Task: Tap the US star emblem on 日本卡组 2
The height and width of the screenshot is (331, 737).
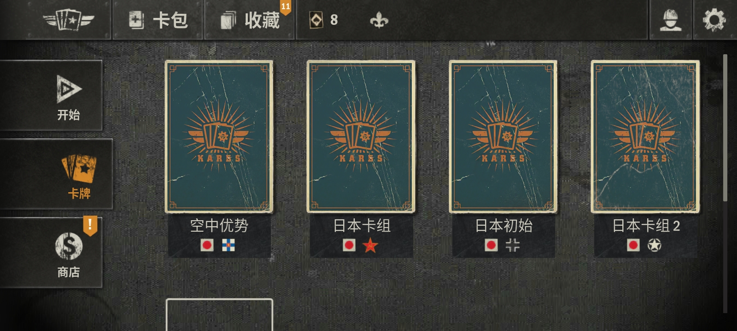Action: (654, 245)
